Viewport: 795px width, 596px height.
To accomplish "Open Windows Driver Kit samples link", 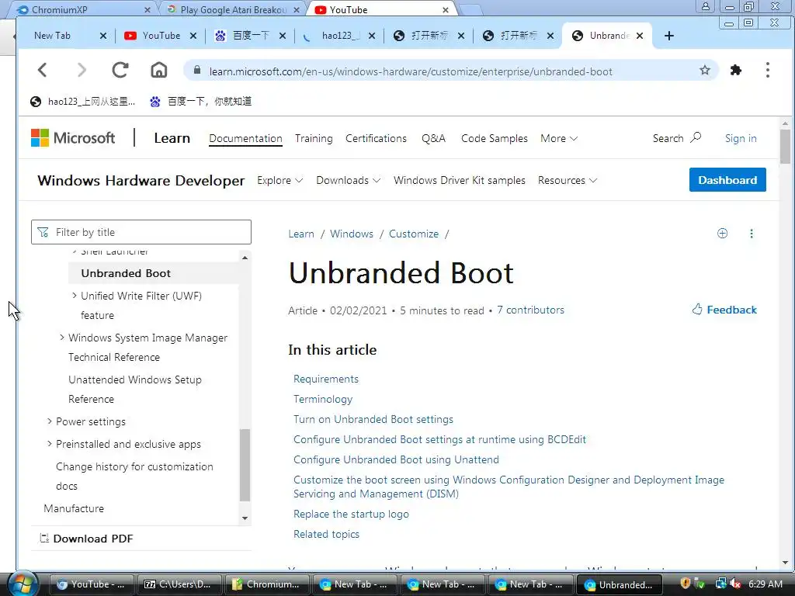I will (460, 180).
